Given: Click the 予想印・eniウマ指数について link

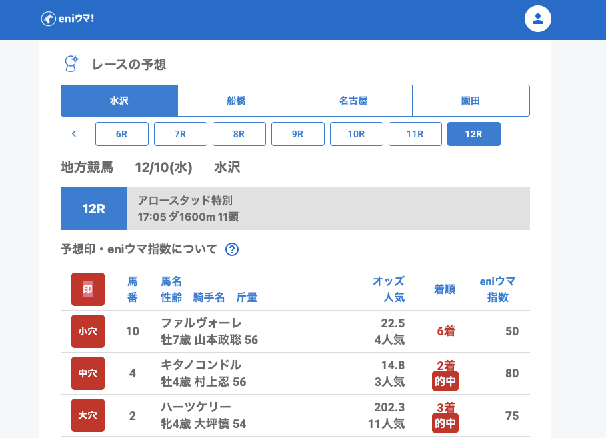Looking at the screenshot, I should 139,249.
